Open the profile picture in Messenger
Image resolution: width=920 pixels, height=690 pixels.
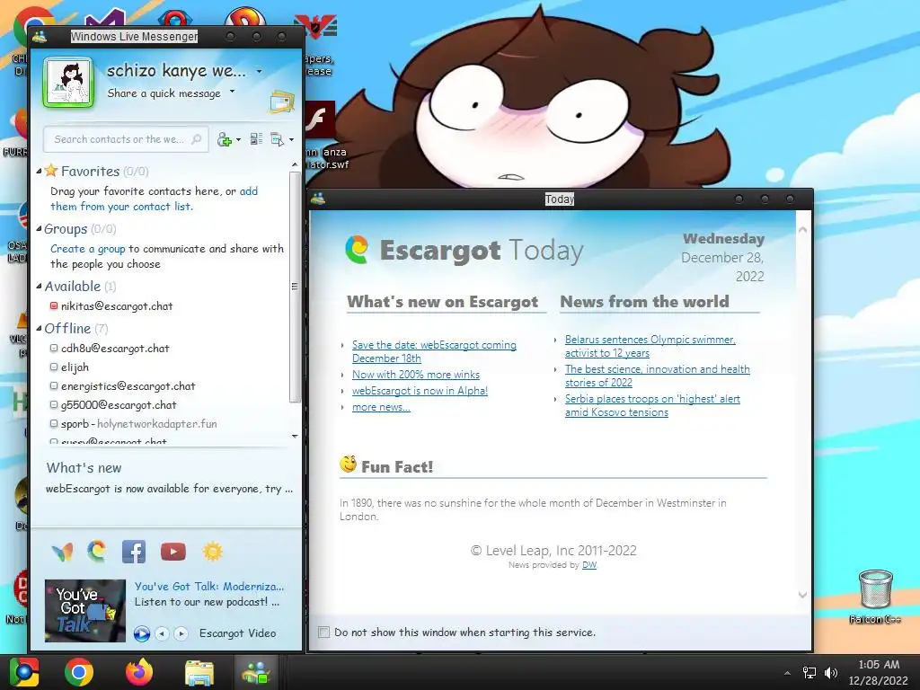[x=68, y=83]
